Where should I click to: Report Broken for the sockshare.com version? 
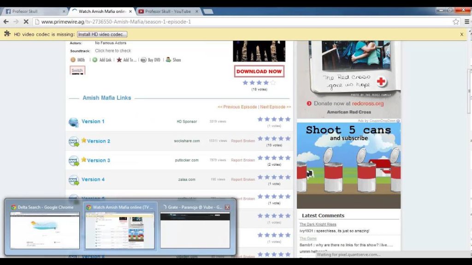[x=243, y=141]
